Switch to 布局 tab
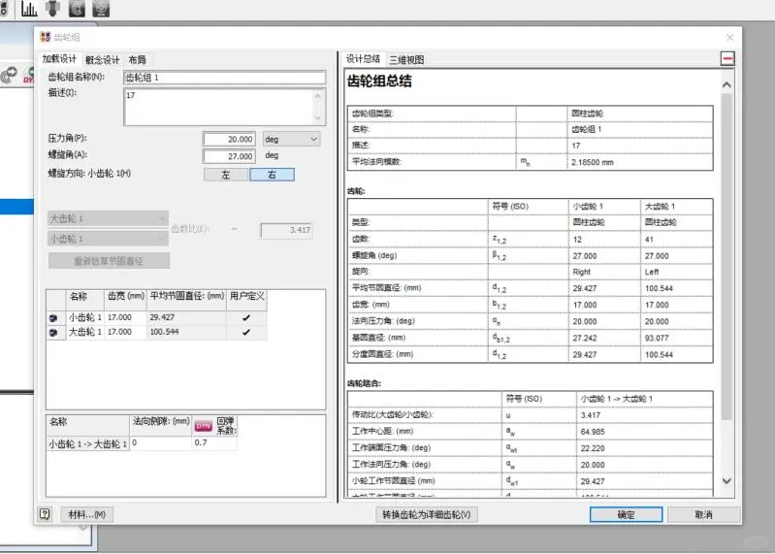Image resolution: width=775 pixels, height=554 pixels. tap(137, 60)
